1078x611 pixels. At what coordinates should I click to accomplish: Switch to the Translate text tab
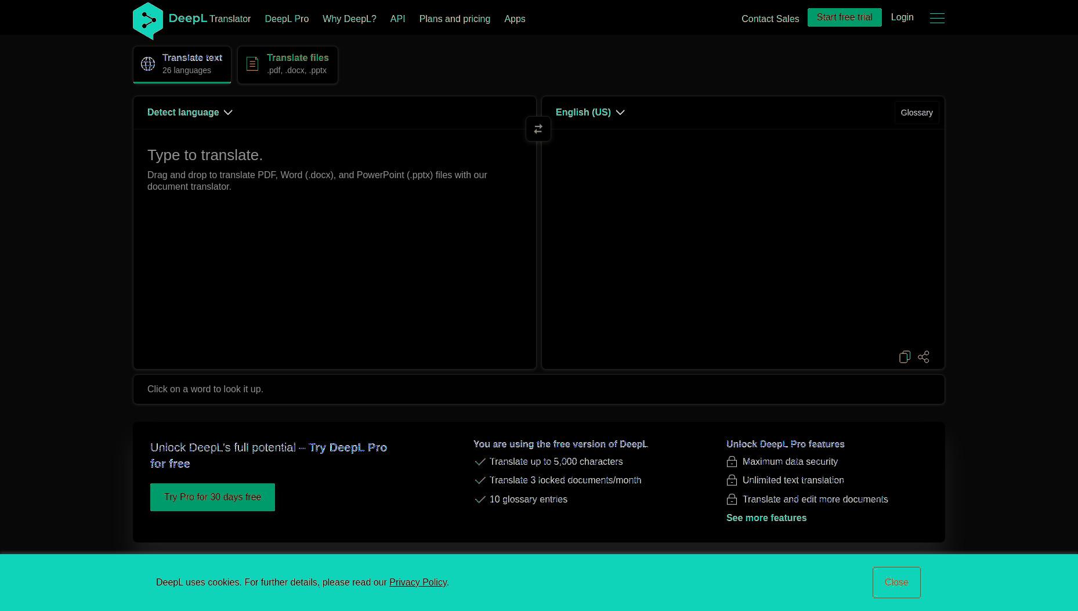182,64
